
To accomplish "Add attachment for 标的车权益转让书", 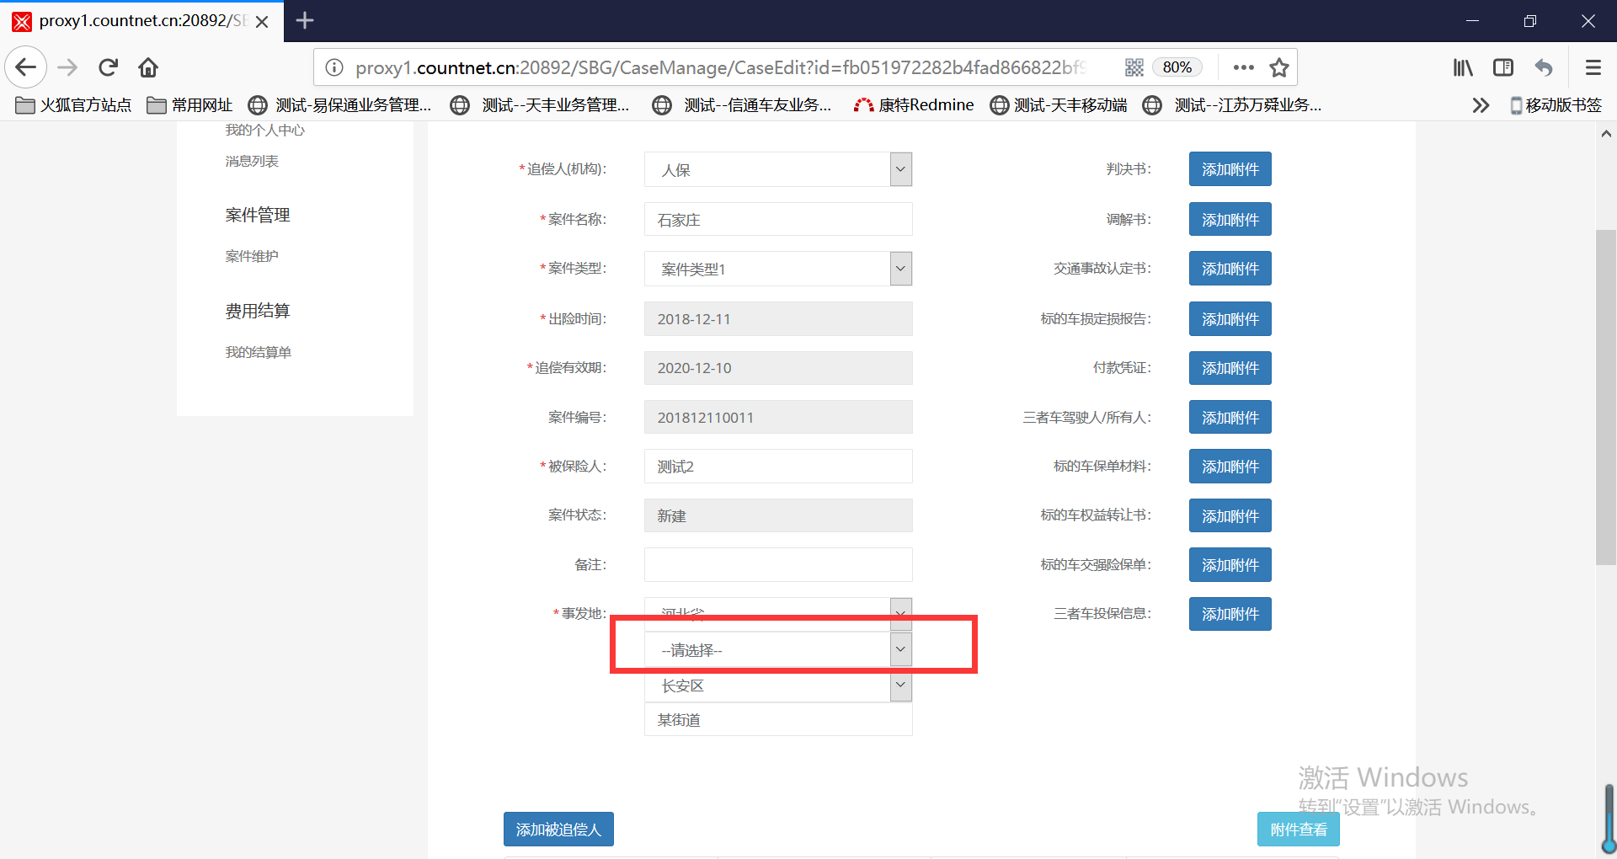I will [1230, 515].
